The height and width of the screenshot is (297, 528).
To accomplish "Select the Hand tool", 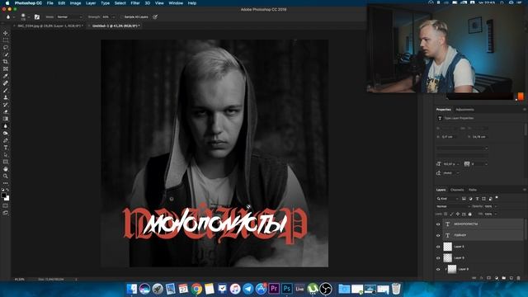I will click(6, 169).
